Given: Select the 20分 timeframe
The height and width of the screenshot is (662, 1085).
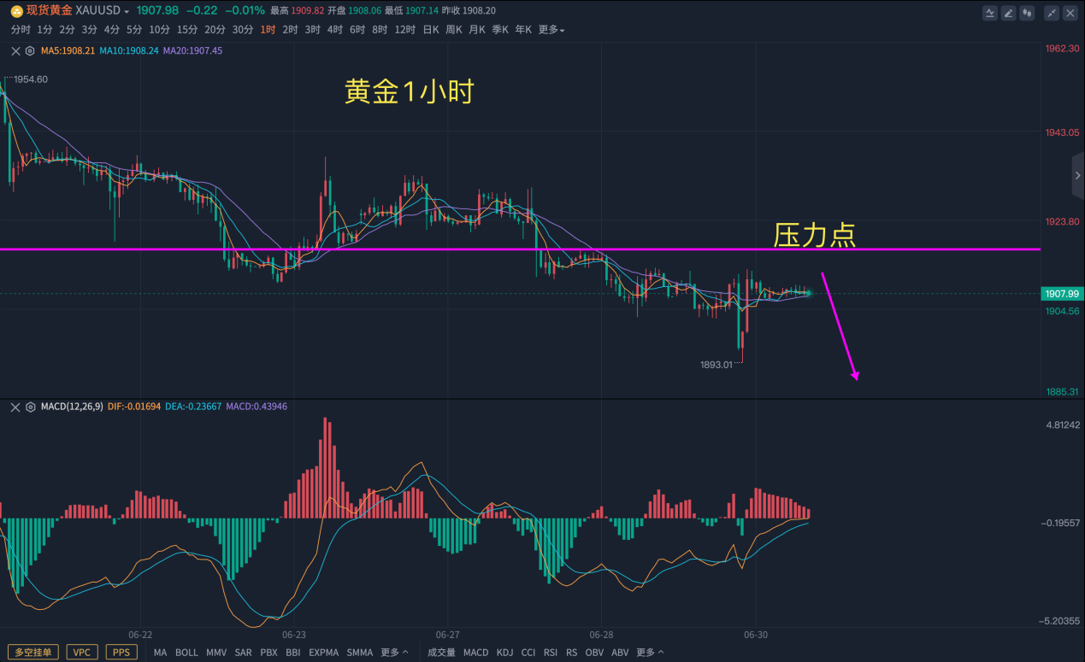Looking at the screenshot, I should tap(215, 30).
